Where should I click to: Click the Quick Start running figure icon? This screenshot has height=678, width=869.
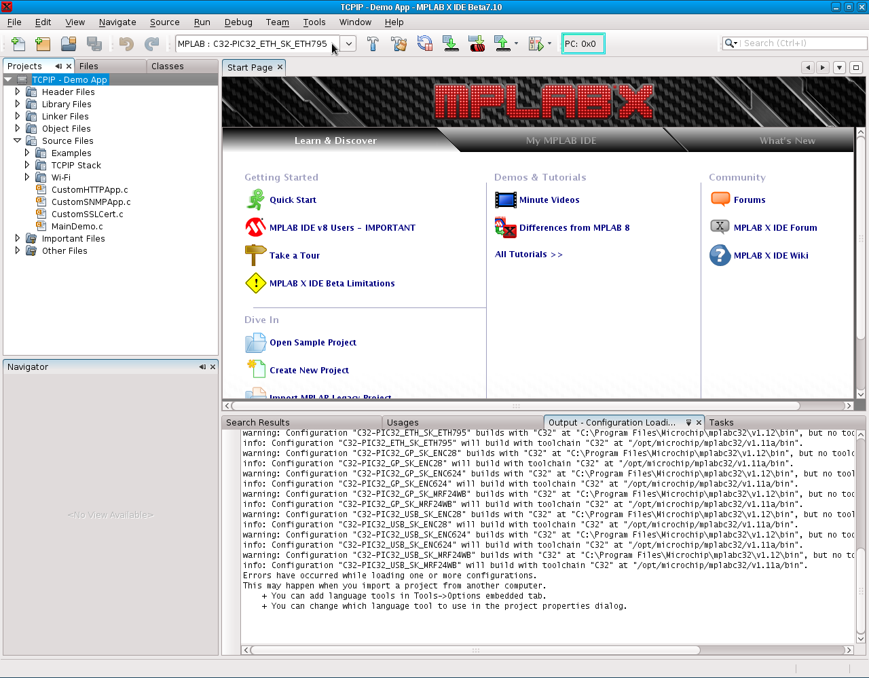pyautogui.click(x=255, y=200)
